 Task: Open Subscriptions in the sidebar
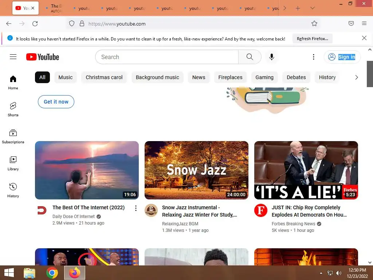click(13, 136)
